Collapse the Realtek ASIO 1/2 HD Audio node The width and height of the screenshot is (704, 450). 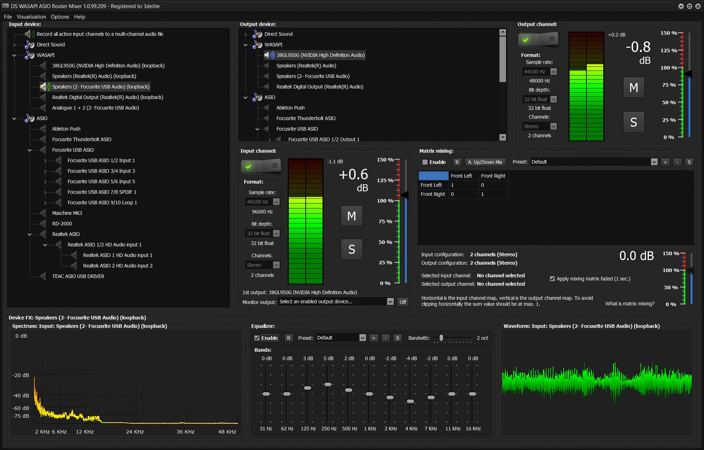(x=45, y=245)
